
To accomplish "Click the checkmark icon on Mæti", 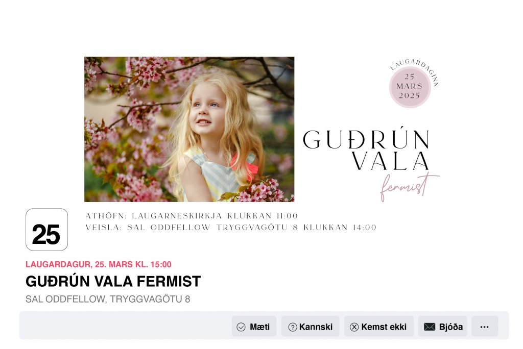I will [x=241, y=327].
